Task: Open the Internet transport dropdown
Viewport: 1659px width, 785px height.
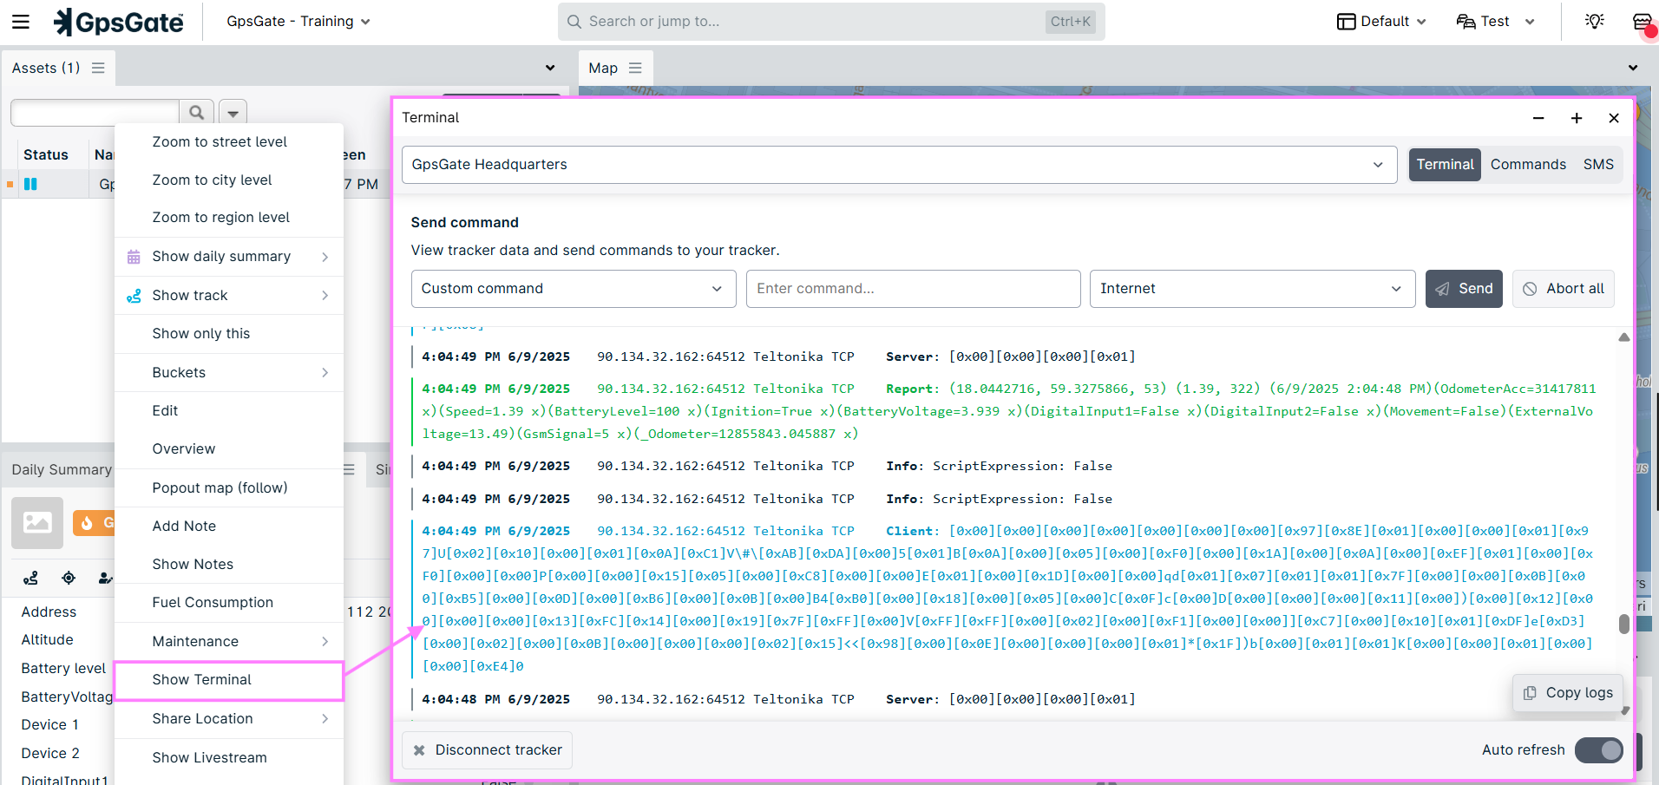Action: click(x=1252, y=289)
